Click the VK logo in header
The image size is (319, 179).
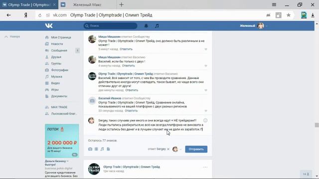point(49,25)
